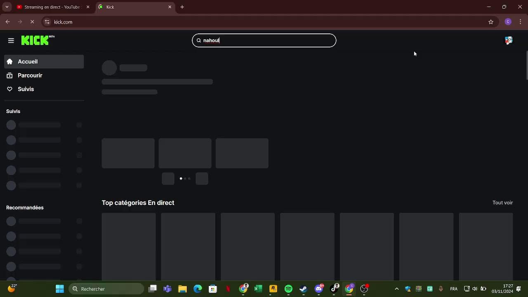528x297 pixels.
Task: Open File Explorer from the taskbar
Action: point(182,289)
